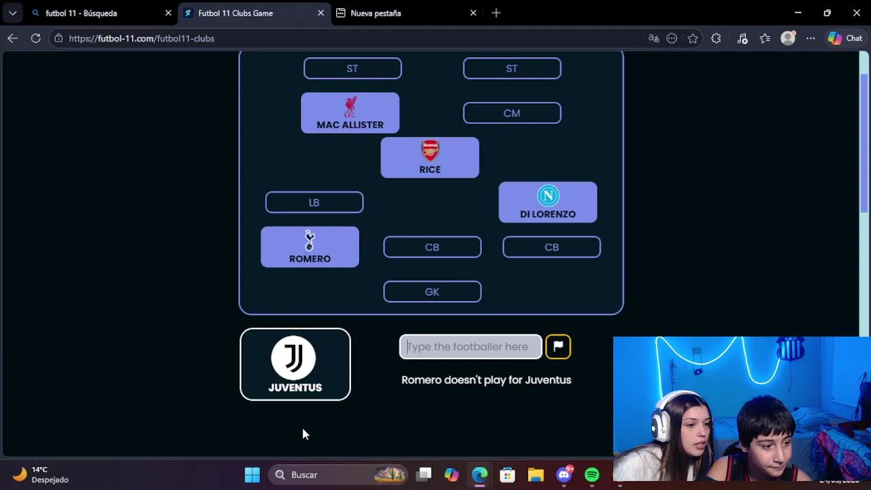Open File Explorer on the taskbar
Viewport: 871px width, 490px height.
pyautogui.click(x=536, y=474)
